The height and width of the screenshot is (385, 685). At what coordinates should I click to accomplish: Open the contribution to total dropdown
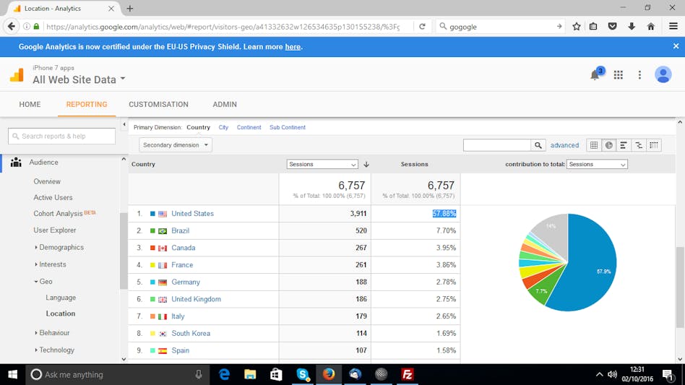pos(596,165)
